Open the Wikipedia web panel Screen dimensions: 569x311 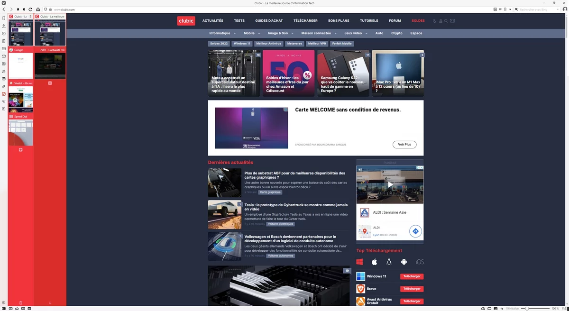click(4, 101)
